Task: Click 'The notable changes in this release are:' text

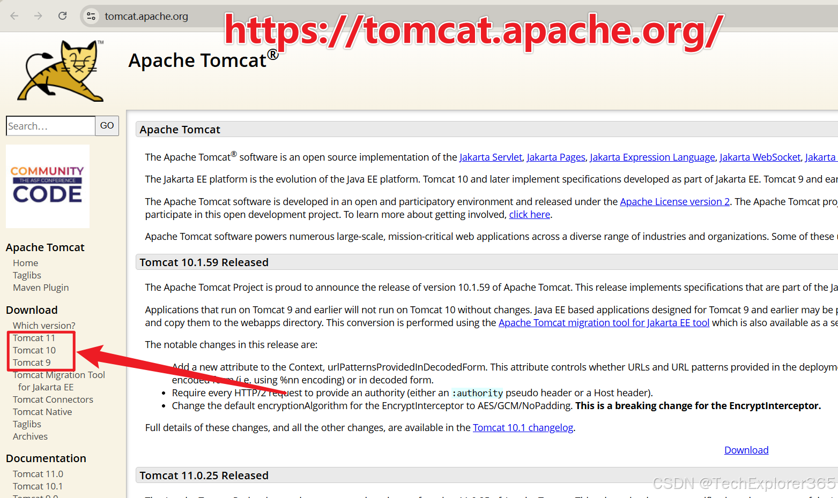Action: (x=231, y=344)
